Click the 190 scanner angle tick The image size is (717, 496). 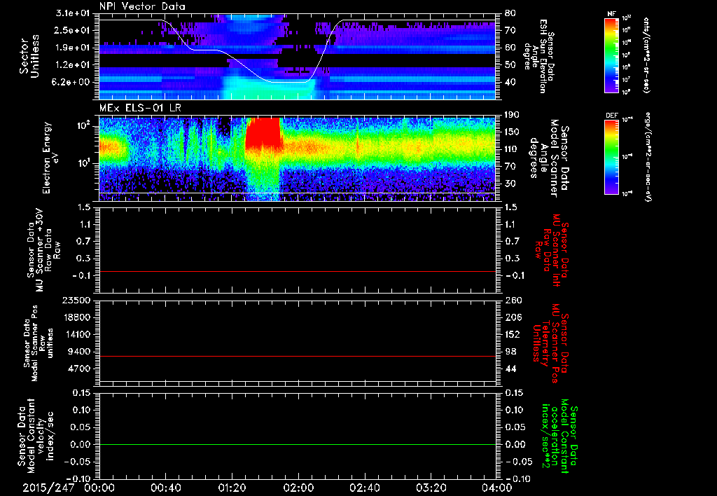pyautogui.click(x=511, y=115)
